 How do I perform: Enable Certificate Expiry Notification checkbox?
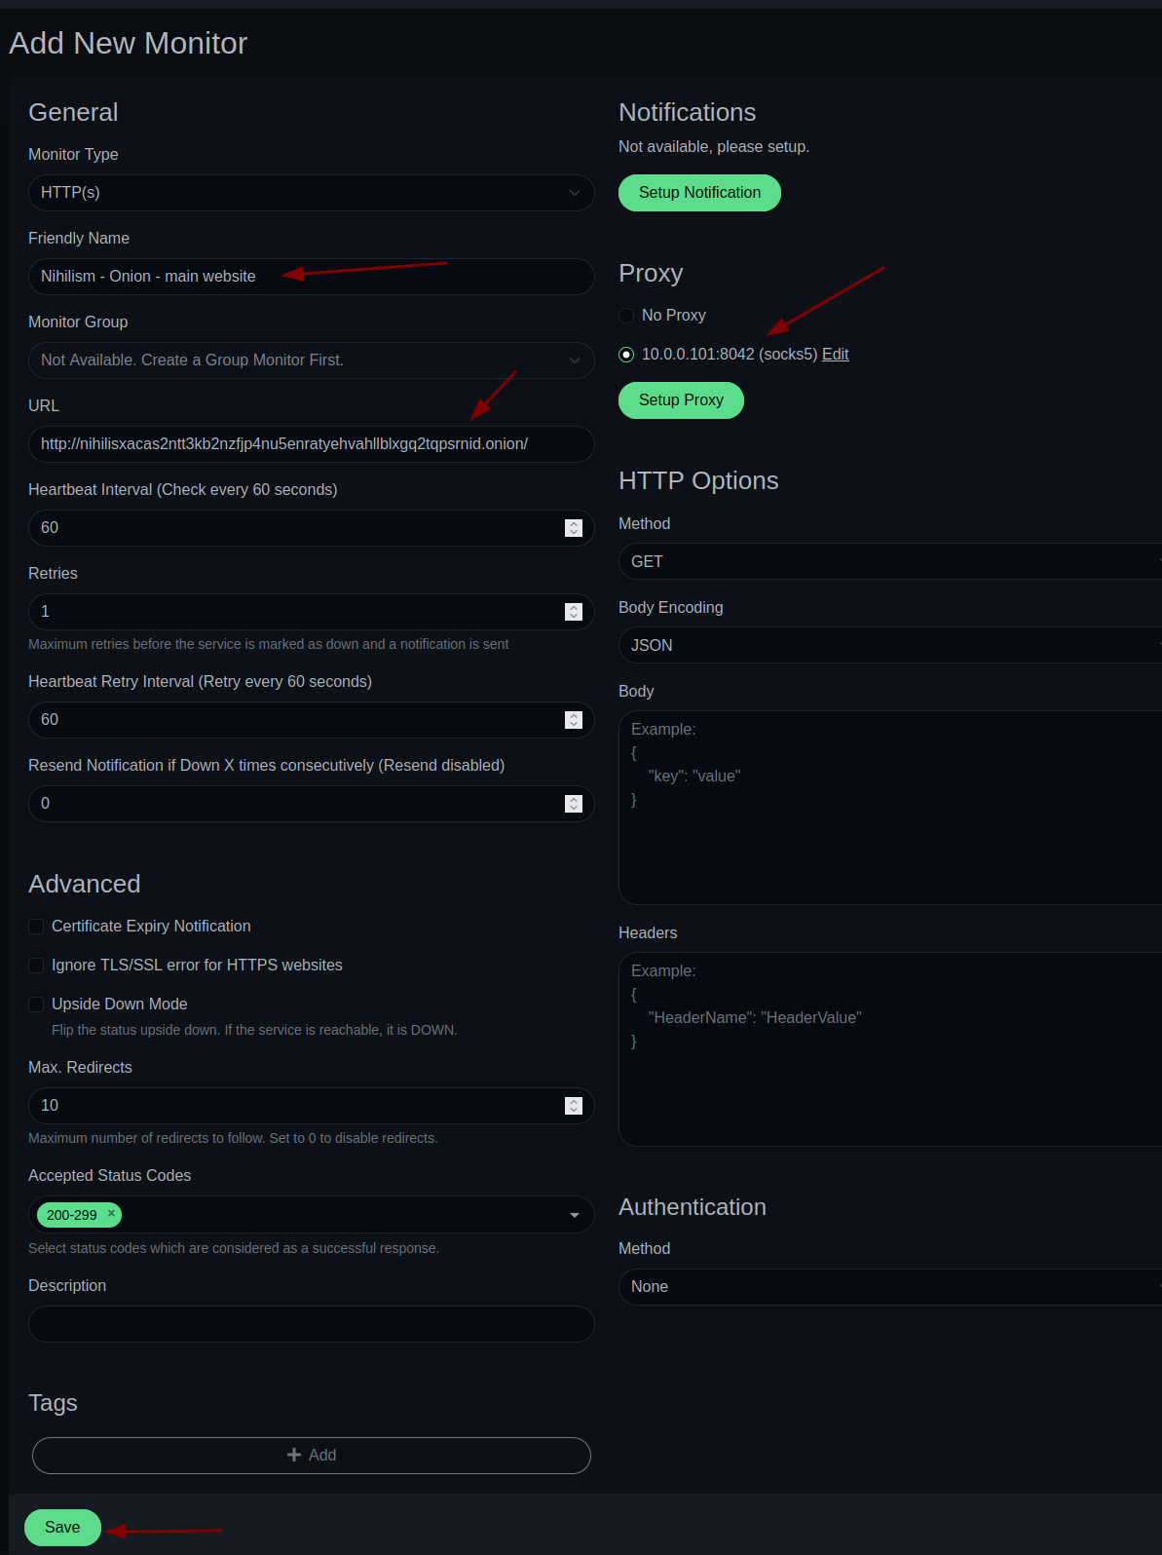point(36,926)
